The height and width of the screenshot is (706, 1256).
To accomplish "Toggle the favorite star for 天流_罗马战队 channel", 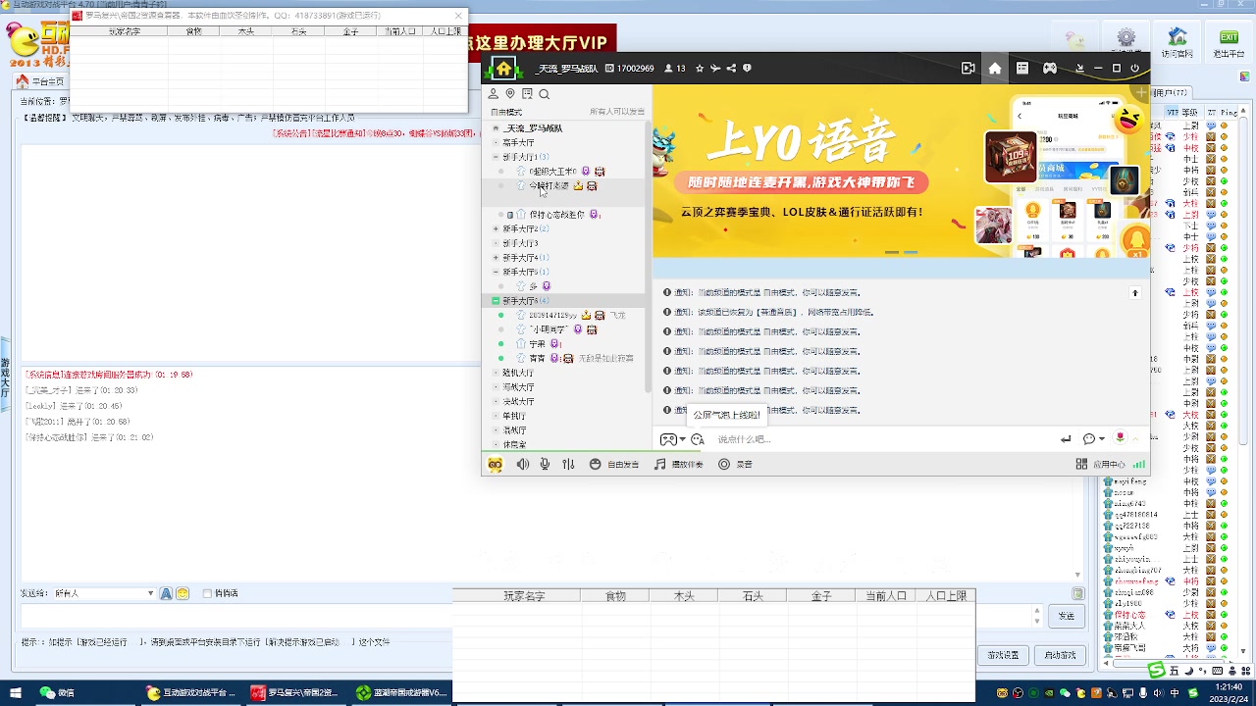I will pyautogui.click(x=700, y=68).
